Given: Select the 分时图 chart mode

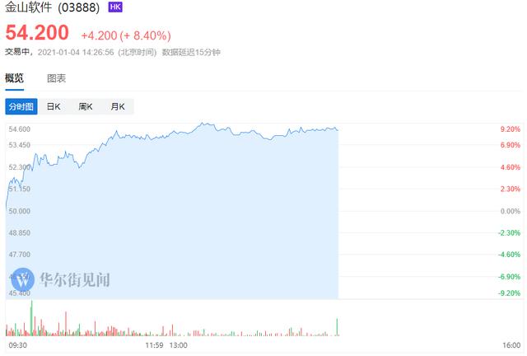Looking at the screenshot, I should [x=21, y=106].
